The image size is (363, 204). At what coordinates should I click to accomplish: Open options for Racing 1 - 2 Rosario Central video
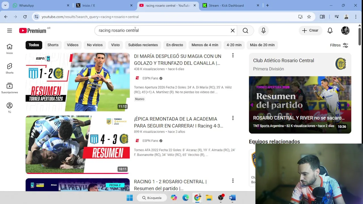point(233,181)
